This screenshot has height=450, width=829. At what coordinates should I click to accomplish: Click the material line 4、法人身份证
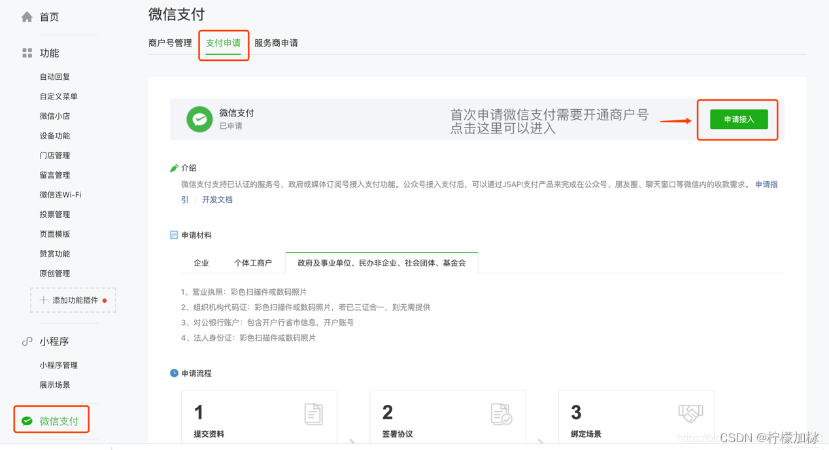[248, 338]
